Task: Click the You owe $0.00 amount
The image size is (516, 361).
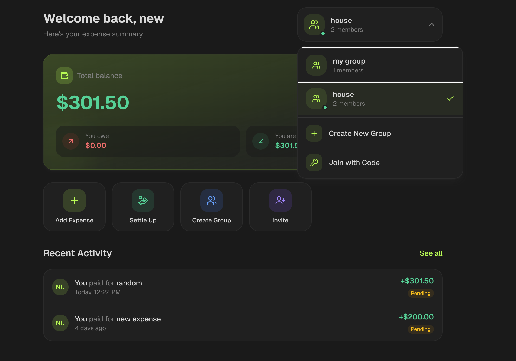Action: [96, 145]
